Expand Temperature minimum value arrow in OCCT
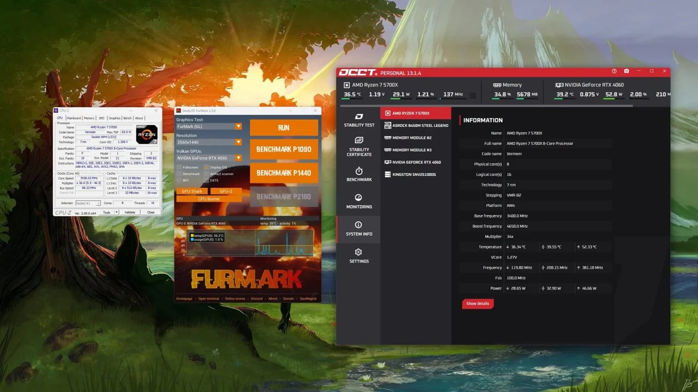The width and height of the screenshot is (698, 392). tap(508, 247)
